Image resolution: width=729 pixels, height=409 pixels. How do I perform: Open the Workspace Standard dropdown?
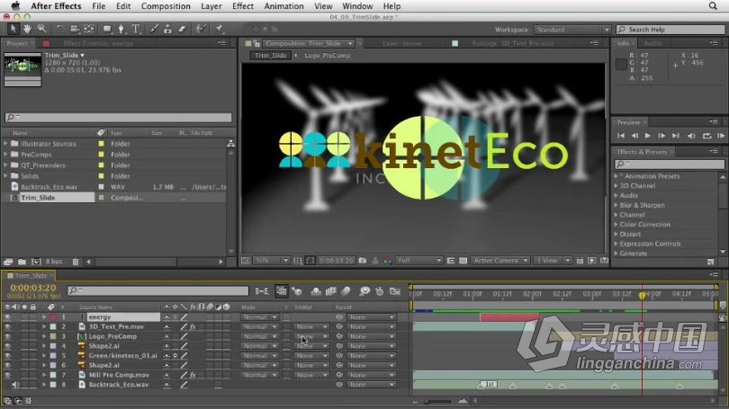pyautogui.click(x=571, y=30)
